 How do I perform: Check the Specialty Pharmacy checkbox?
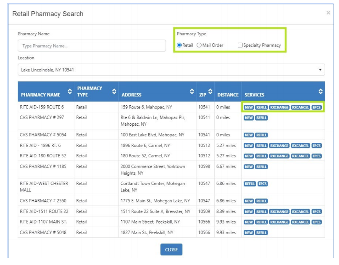240,45
